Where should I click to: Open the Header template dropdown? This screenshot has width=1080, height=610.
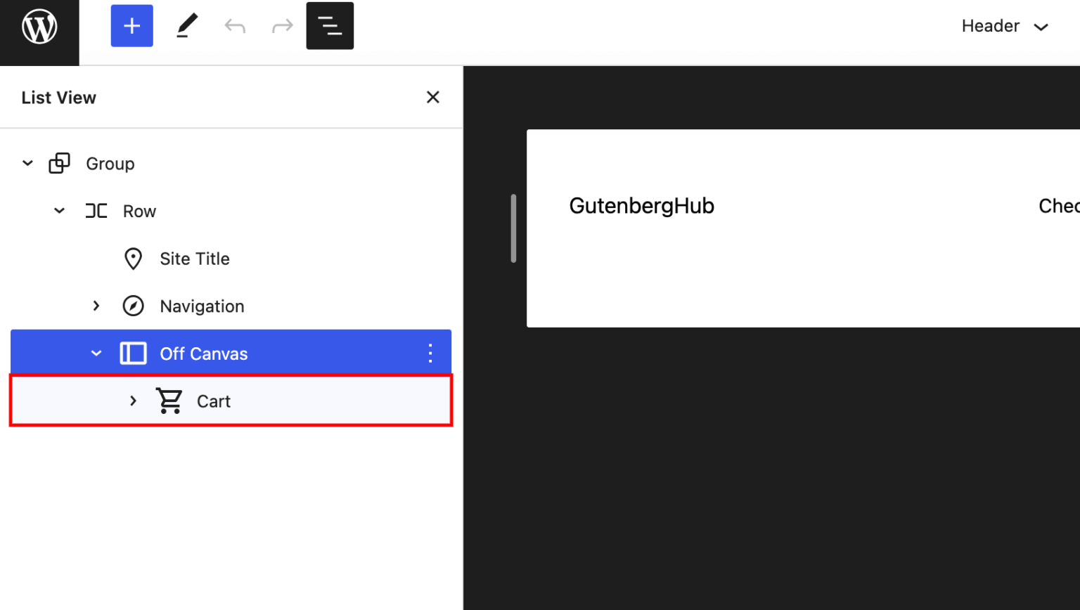pyautogui.click(x=1005, y=25)
